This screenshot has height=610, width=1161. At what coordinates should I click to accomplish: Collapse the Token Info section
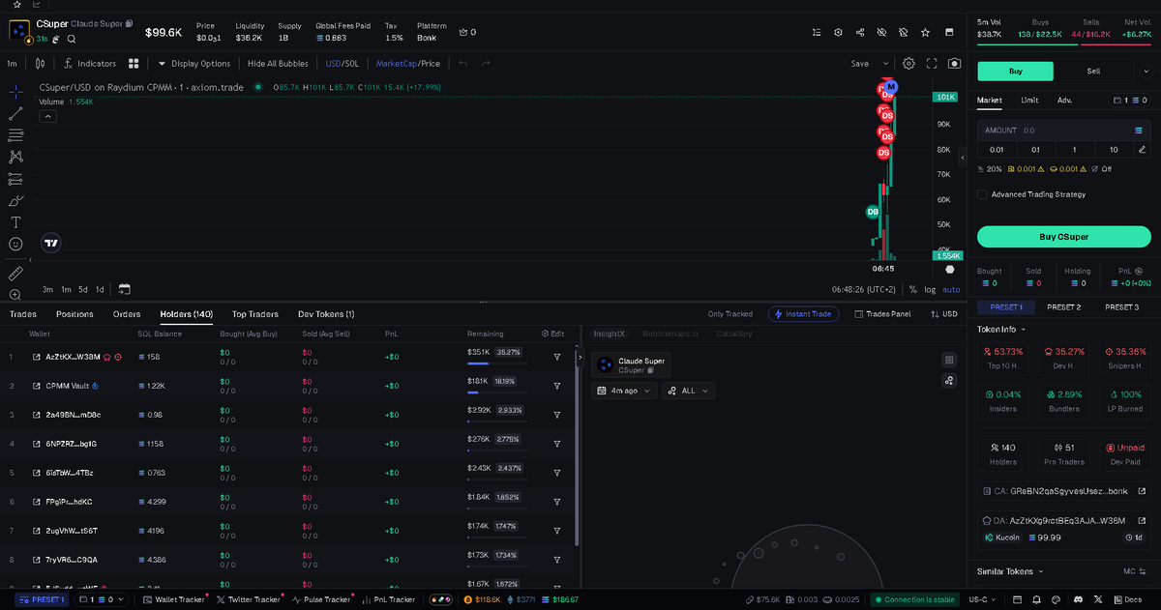(x=1001, y=329)
